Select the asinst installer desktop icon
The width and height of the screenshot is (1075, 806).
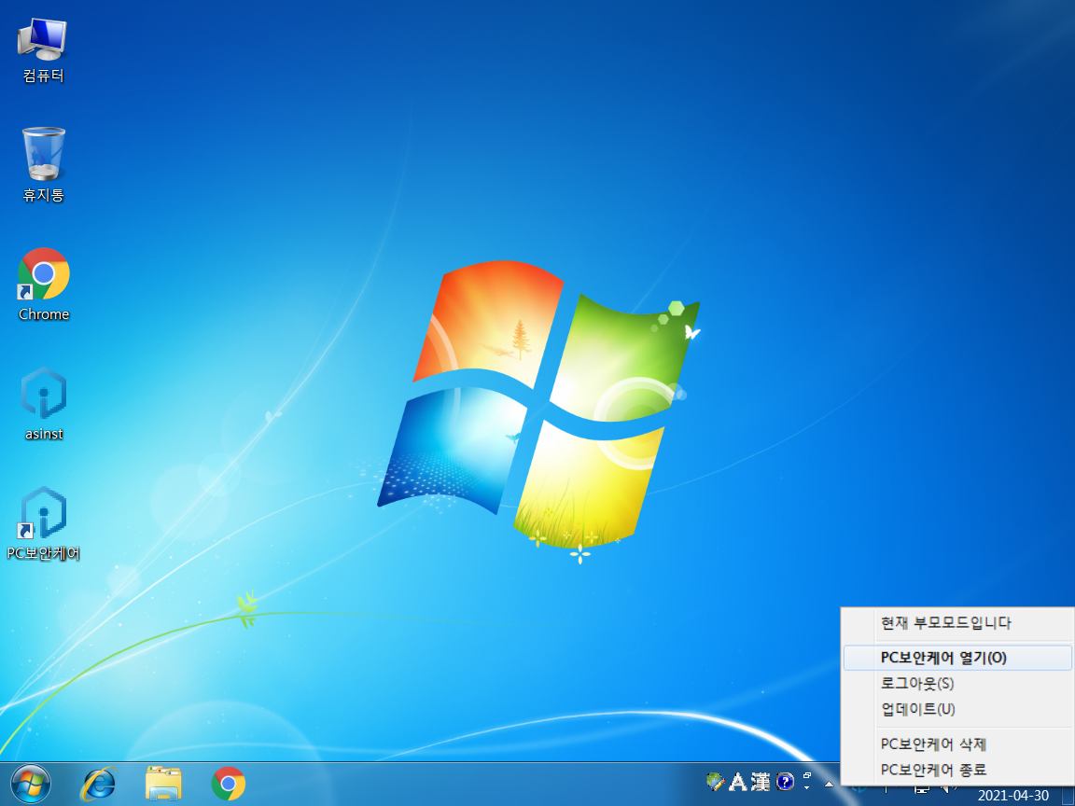click(43, 404)
